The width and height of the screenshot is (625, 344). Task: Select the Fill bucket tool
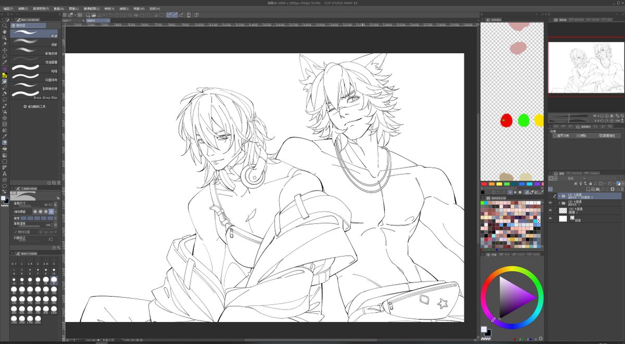[x=5, y=149]
